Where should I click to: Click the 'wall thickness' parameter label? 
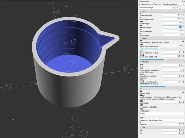(145, 28)
